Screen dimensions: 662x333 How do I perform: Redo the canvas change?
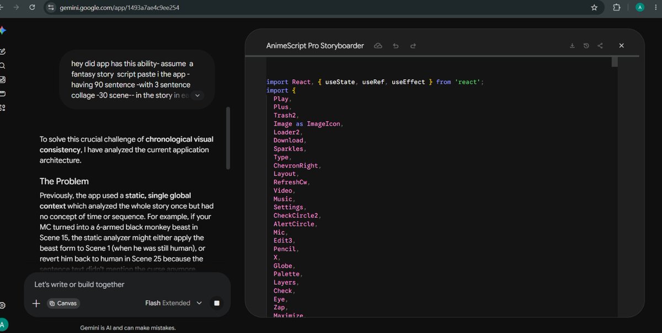coord(413,46)
